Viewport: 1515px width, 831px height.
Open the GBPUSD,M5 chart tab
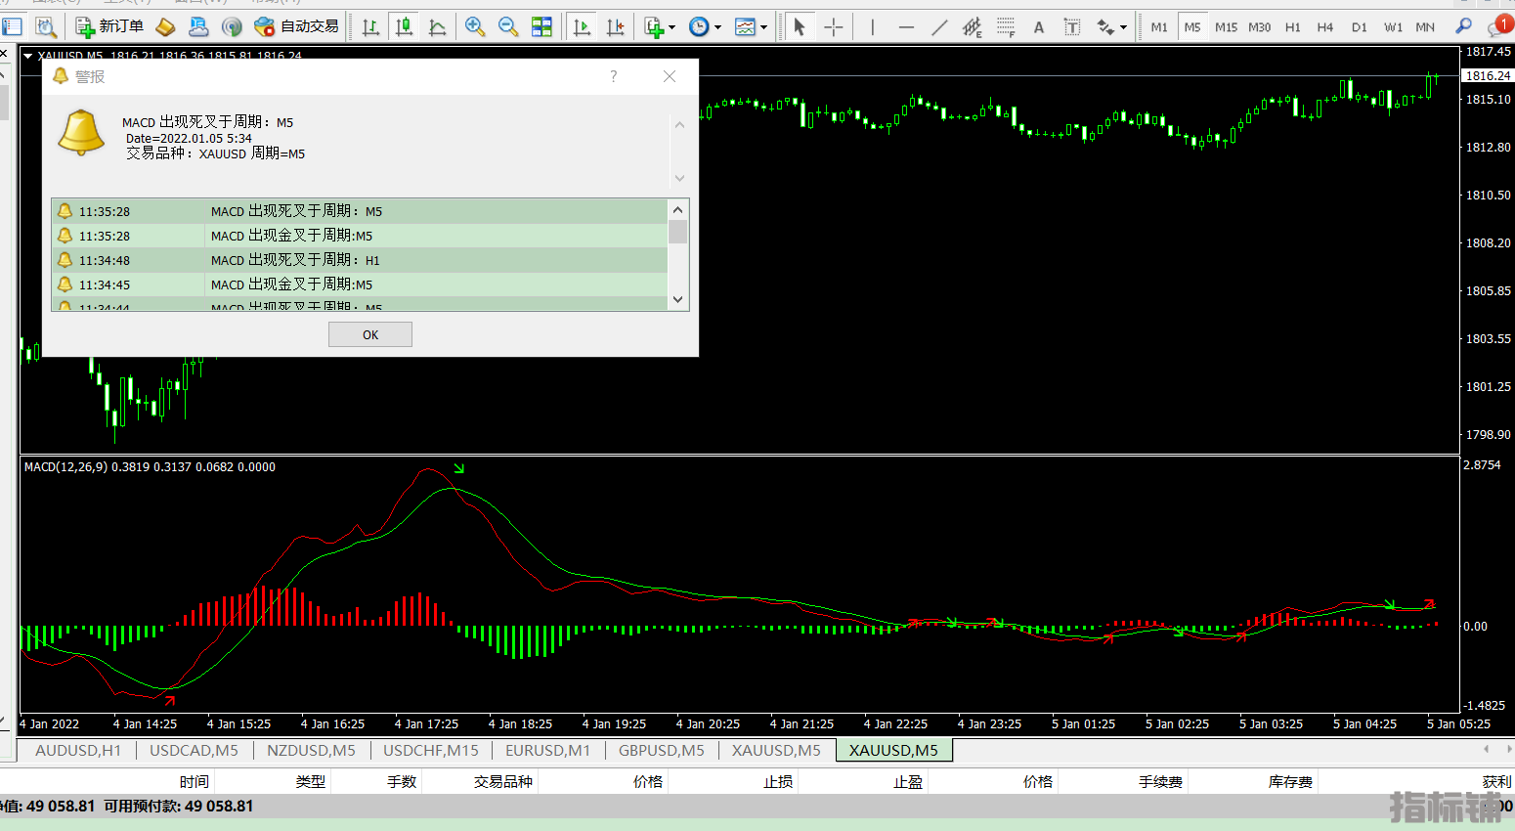point(661,750)
